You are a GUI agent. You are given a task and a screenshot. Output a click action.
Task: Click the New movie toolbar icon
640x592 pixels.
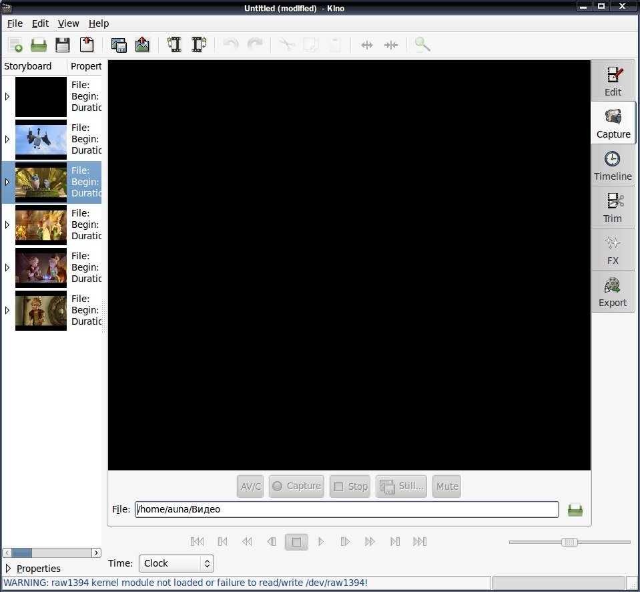pos(15,45)
